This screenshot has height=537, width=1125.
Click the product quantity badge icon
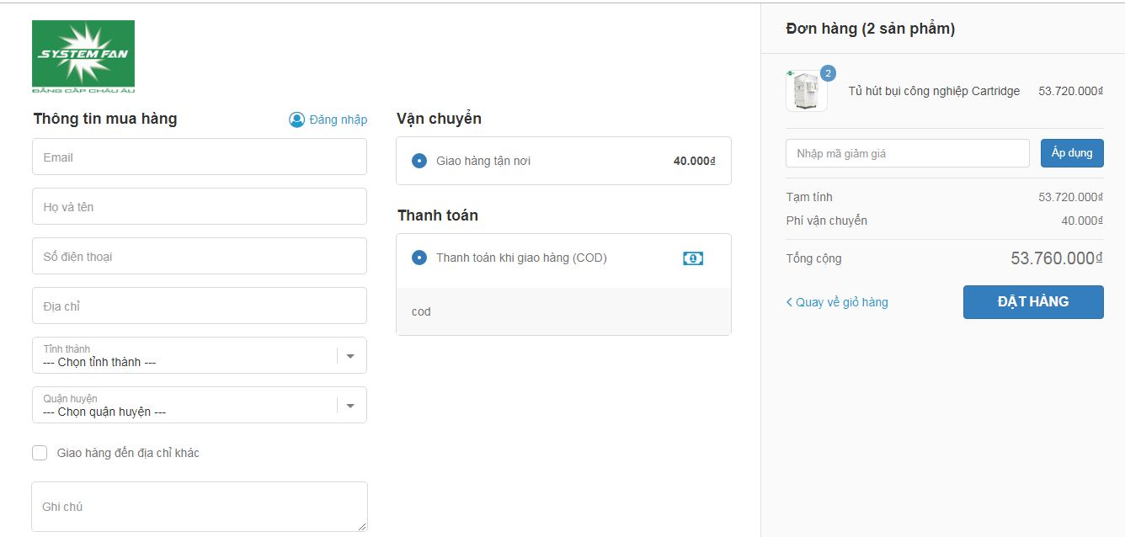coord(828,73)
